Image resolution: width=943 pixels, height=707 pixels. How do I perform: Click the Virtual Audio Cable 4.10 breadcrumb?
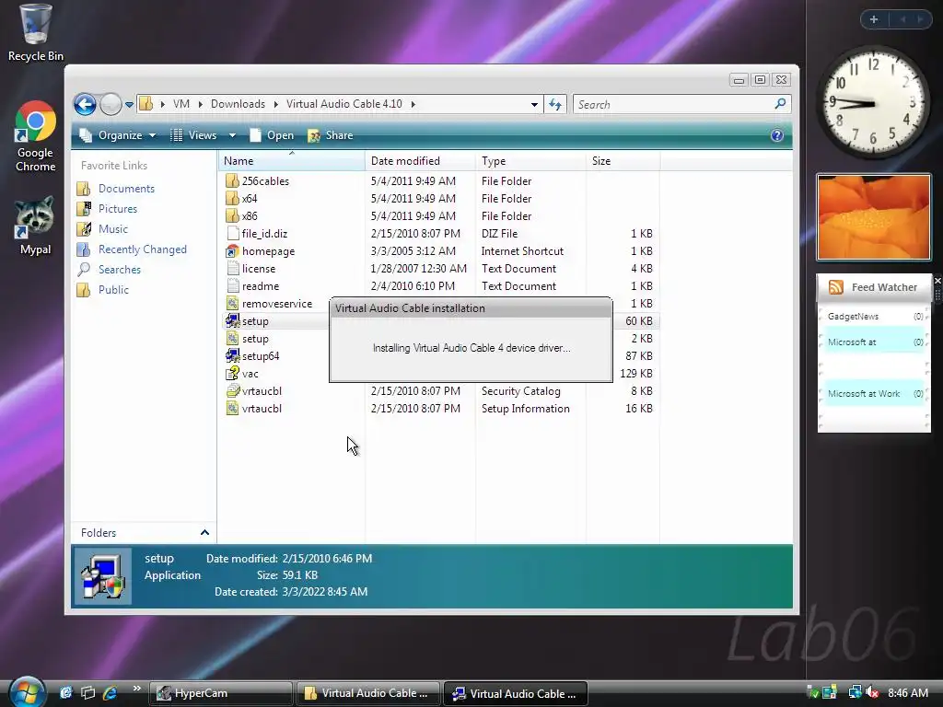pyautogui.click(x=344, y=104)
